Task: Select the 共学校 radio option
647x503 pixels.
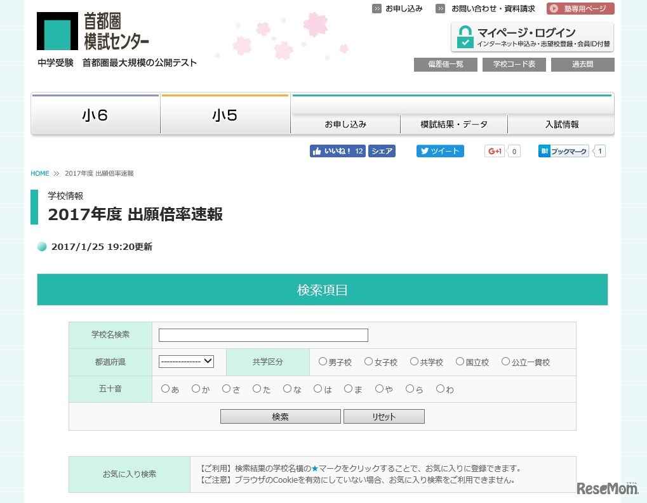Action: coord(415,362)
